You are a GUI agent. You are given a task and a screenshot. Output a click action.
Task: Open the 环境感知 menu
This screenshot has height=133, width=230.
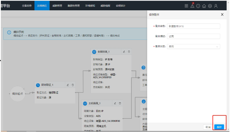(90, 6)
